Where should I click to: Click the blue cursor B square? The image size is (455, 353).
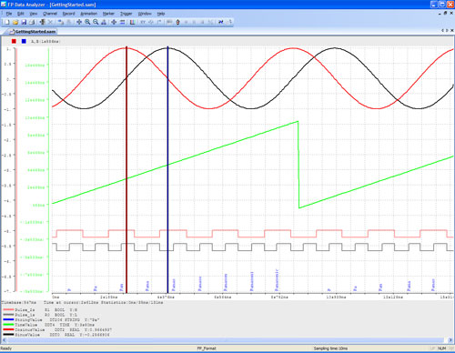(24, 41)
